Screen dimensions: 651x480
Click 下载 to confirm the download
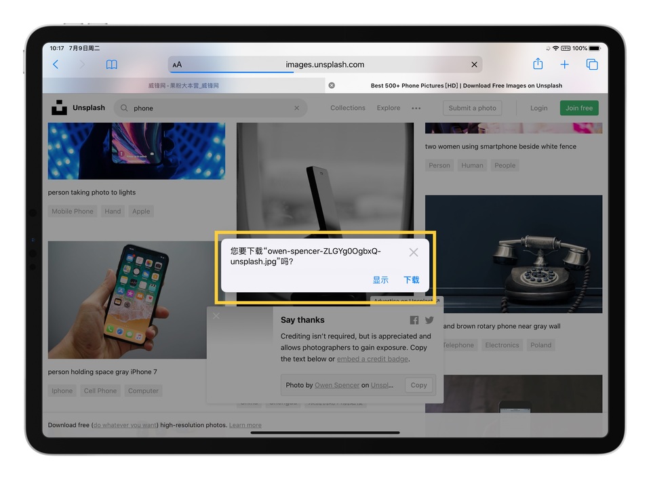(x=411, y=279)
